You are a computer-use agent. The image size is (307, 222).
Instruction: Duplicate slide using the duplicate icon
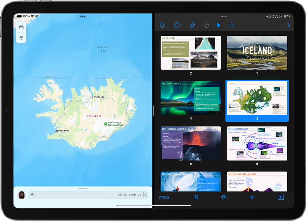[224, 197]
